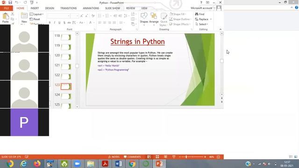This screenshot has height=168, width=299.
Task: Switch to Normal view in status bar
Action: tap(149, 157)
